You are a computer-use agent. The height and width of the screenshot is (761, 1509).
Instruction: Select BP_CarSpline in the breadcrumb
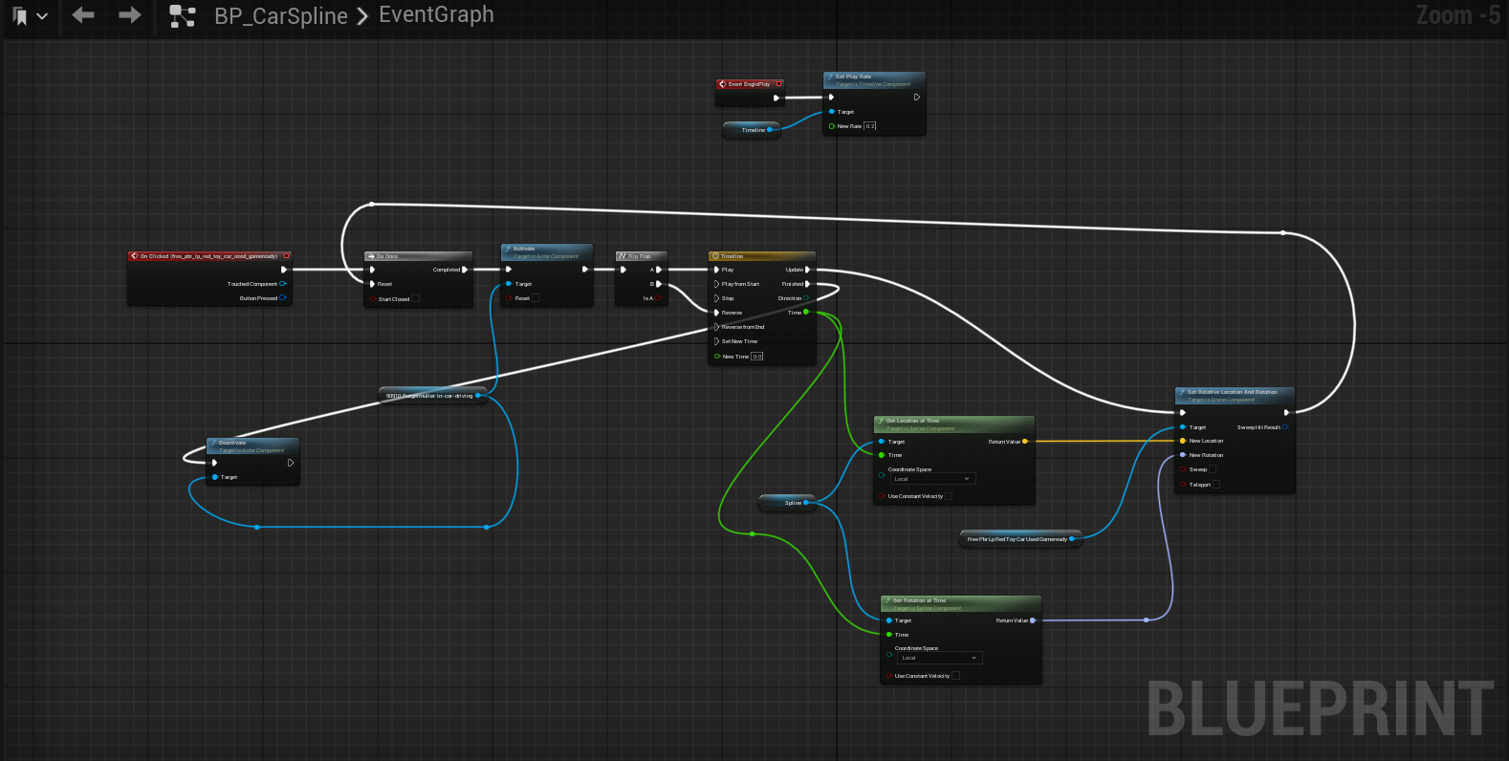pos(281,16)
